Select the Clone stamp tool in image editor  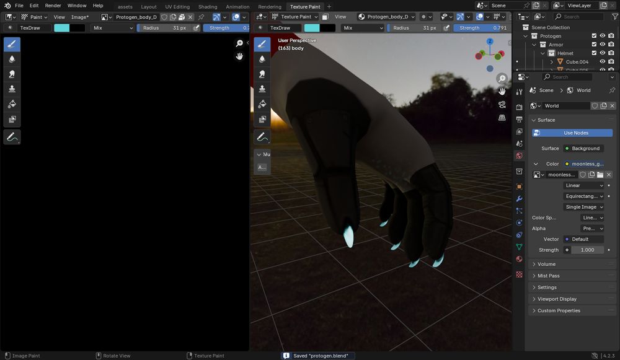tap(12, 89)
